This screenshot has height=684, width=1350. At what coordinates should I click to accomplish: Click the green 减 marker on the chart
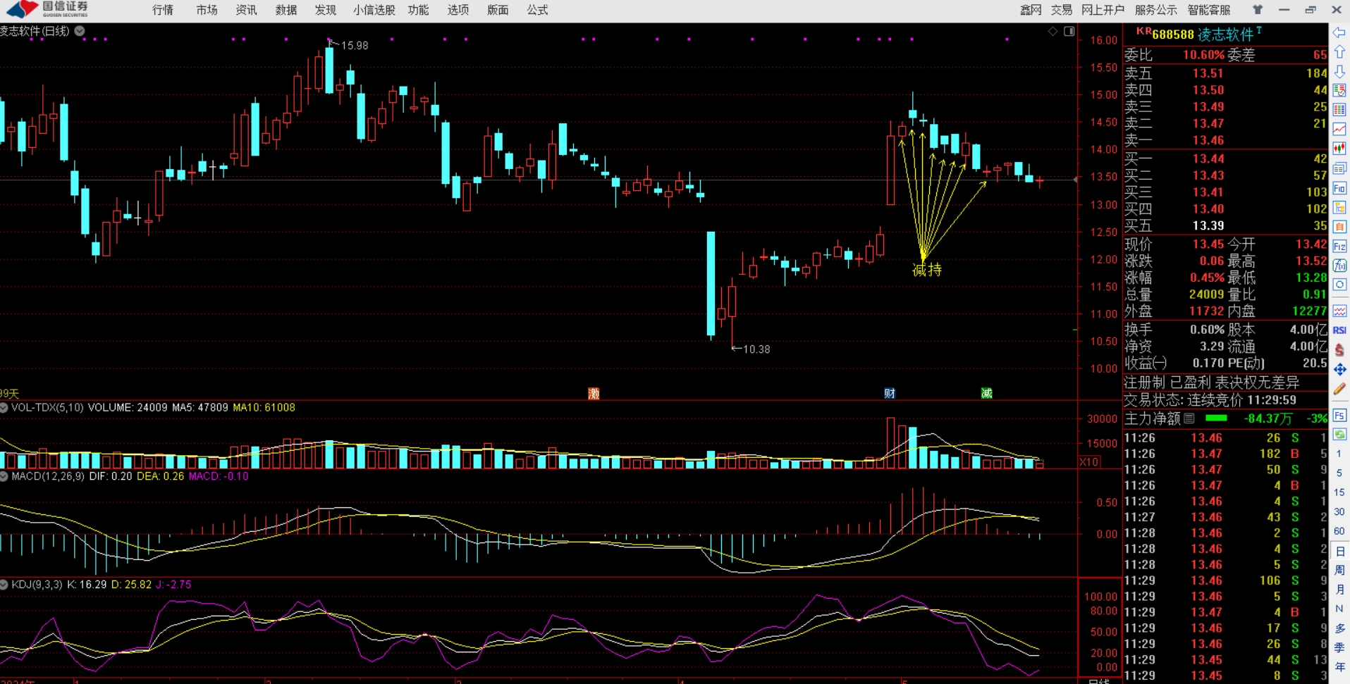(986, 393)
